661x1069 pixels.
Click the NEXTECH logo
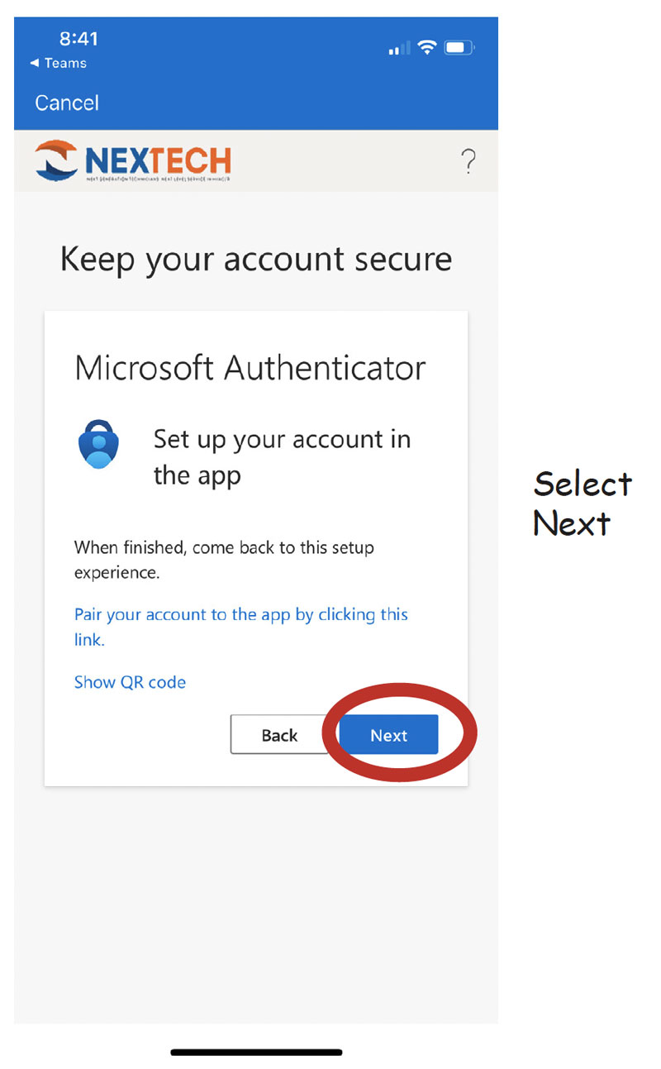(133, 160)
